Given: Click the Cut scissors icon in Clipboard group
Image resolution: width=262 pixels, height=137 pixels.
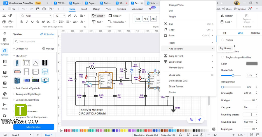Looking at the screenshot, I should 4,16.
